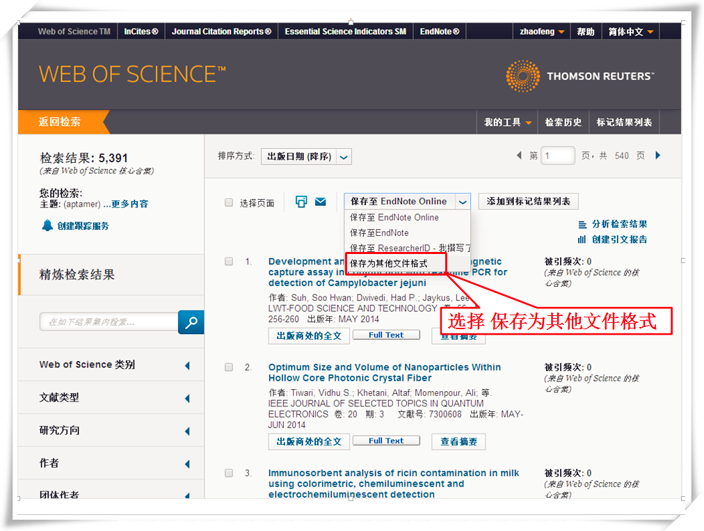Select the checkbox for result 3

tap(229, 473)
